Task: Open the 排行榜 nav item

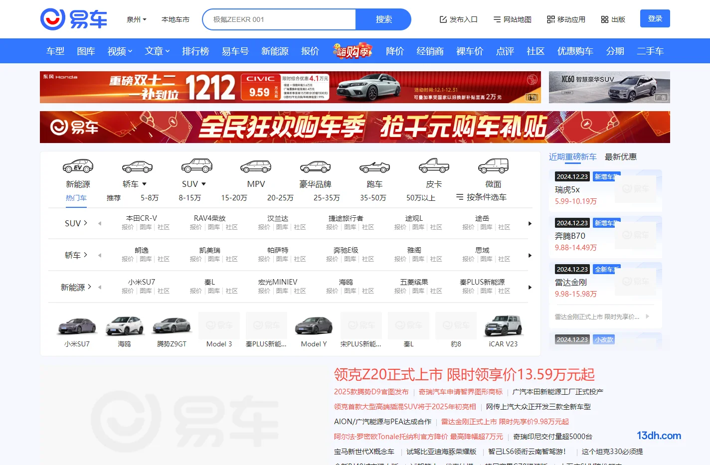Action: click(195, 51)
